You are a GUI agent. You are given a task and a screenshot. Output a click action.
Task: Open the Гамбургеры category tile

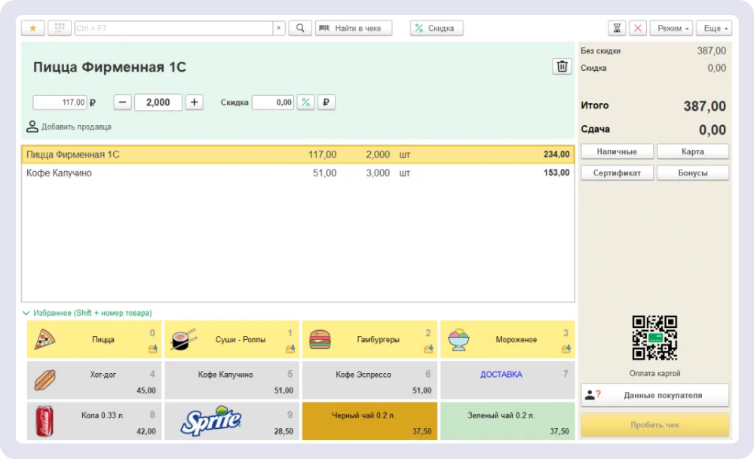369,340
